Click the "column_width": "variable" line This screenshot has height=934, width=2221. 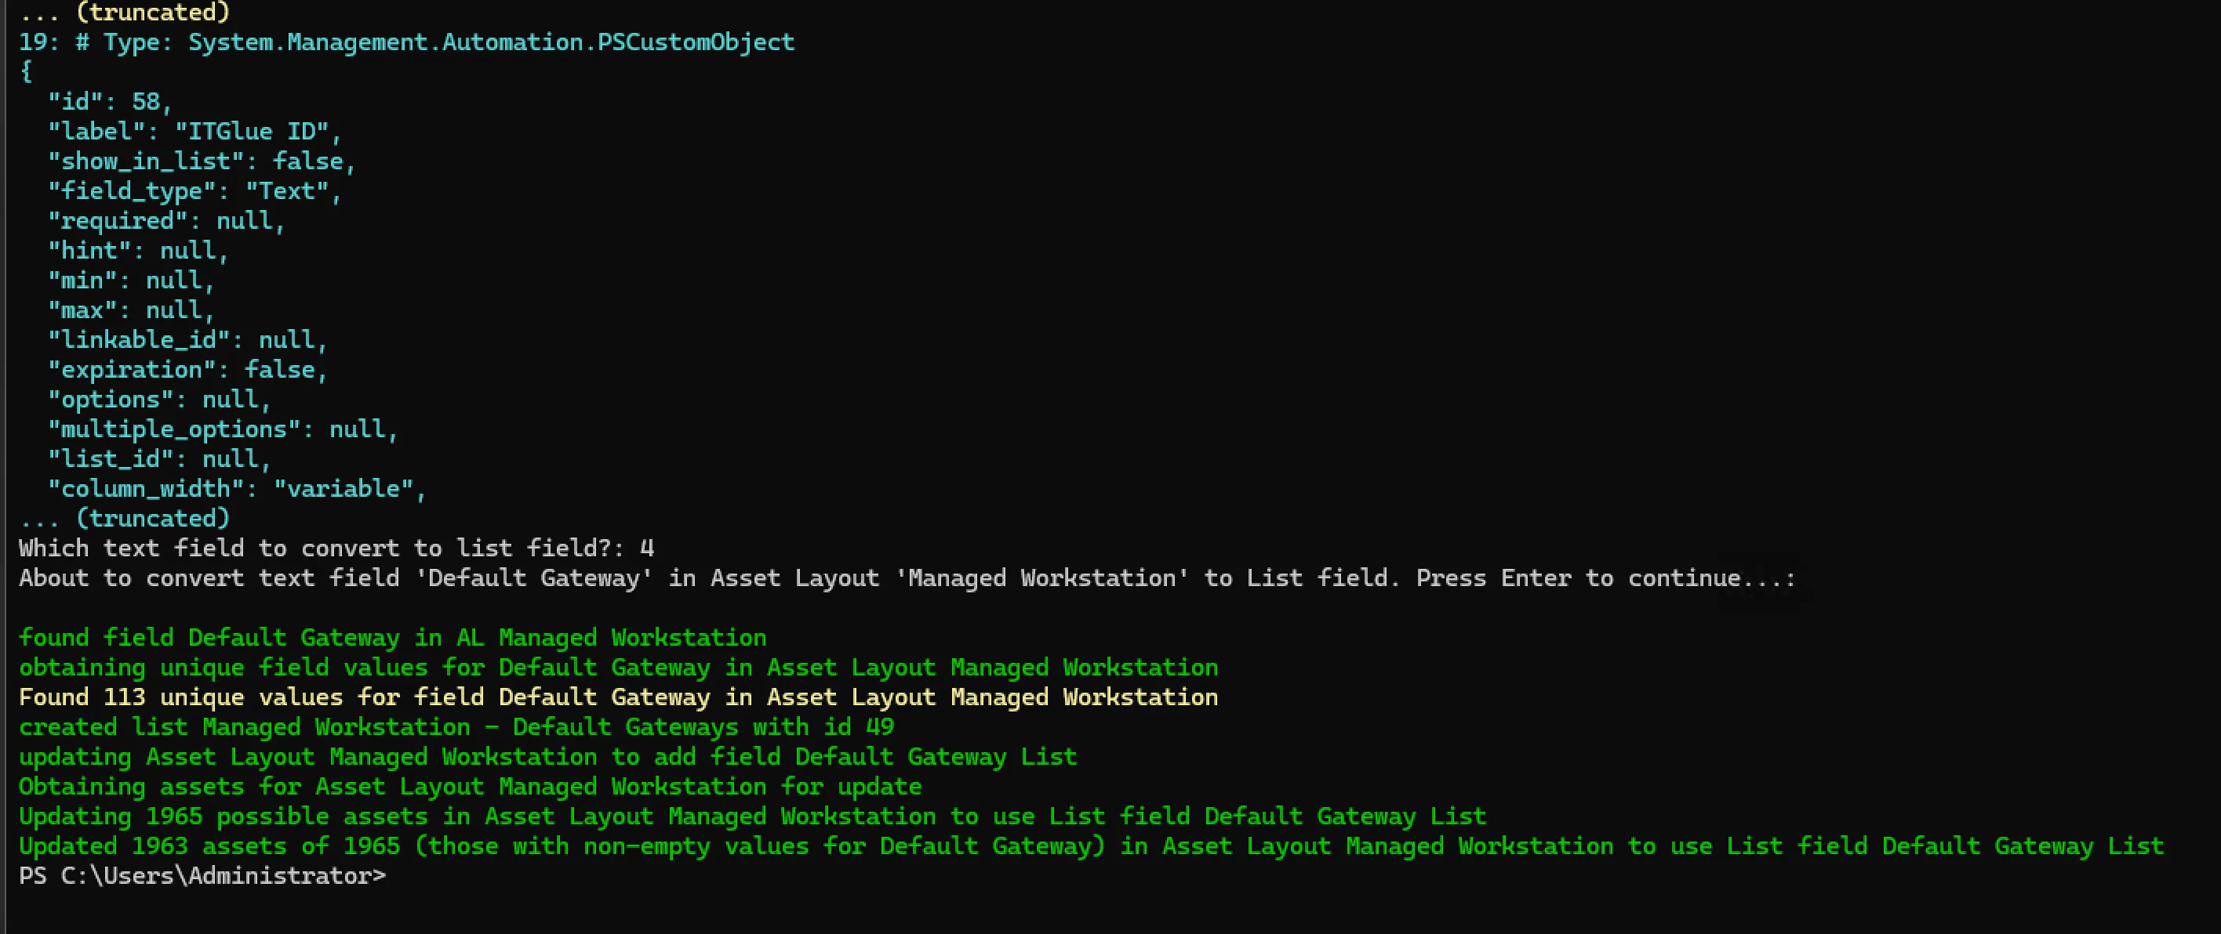coord(236,490)
